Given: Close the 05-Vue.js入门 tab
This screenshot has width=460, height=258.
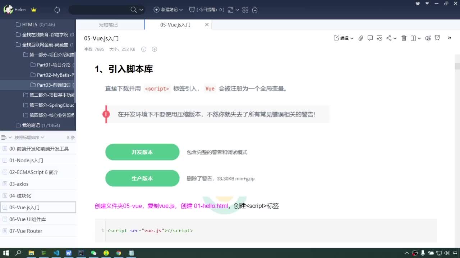Looking at the screenshot, I should (207, 25).
